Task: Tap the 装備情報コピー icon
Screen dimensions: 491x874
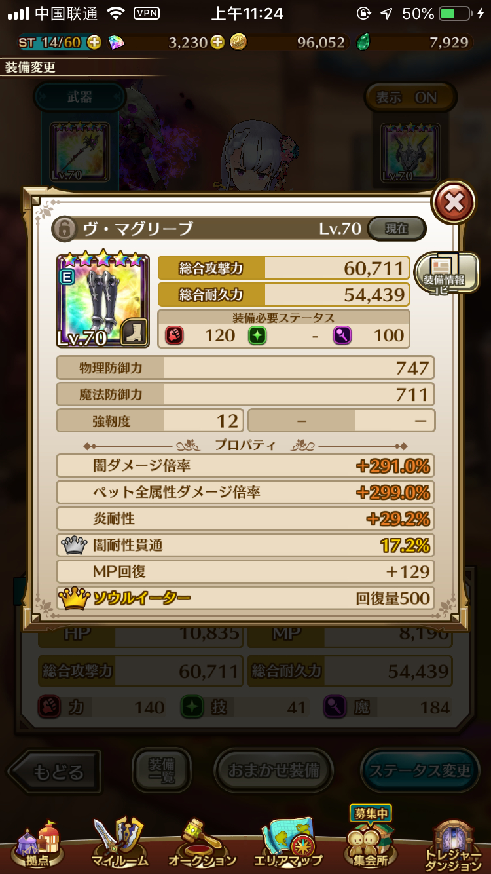Action: (x=446, y=273)
